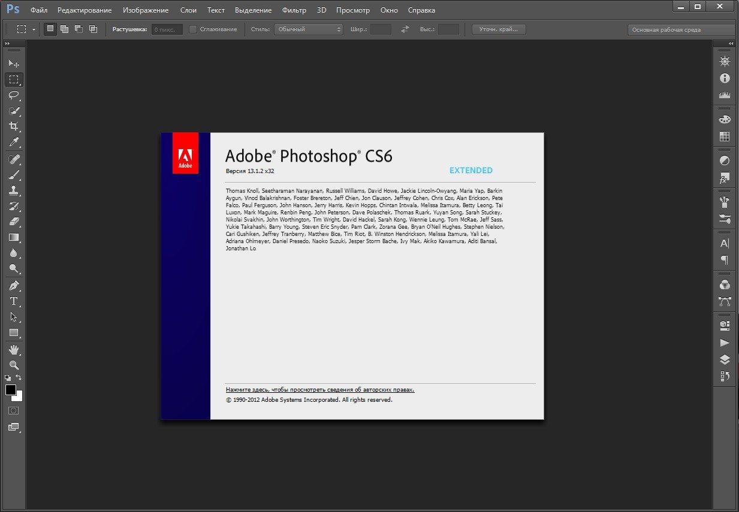Screen dimensions: 739x512
Task: Swap width and height values
Action: tap(405, 29)
